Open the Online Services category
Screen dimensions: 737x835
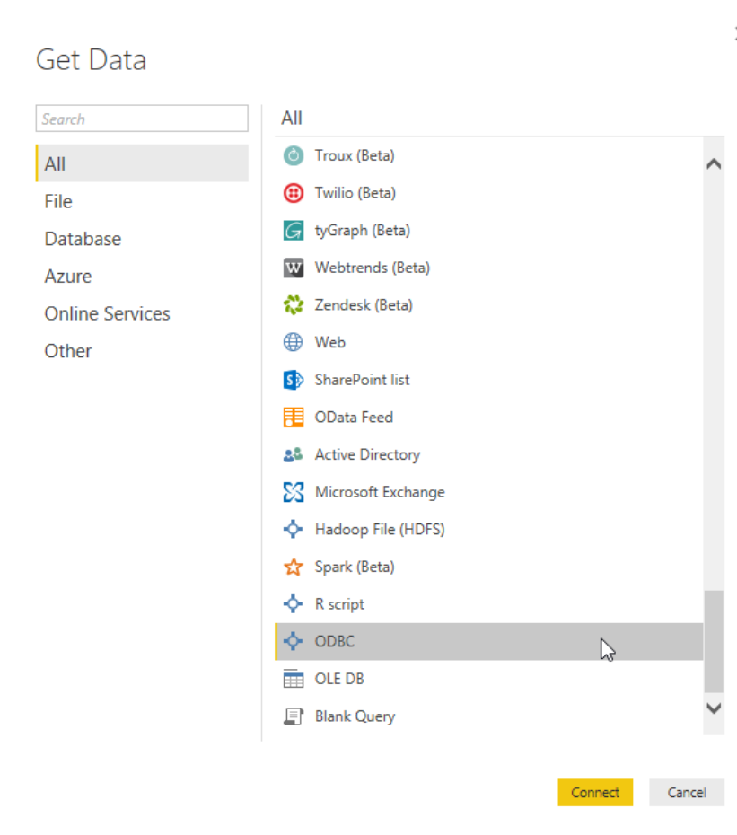pyautogui.click(x=107, y=313)
